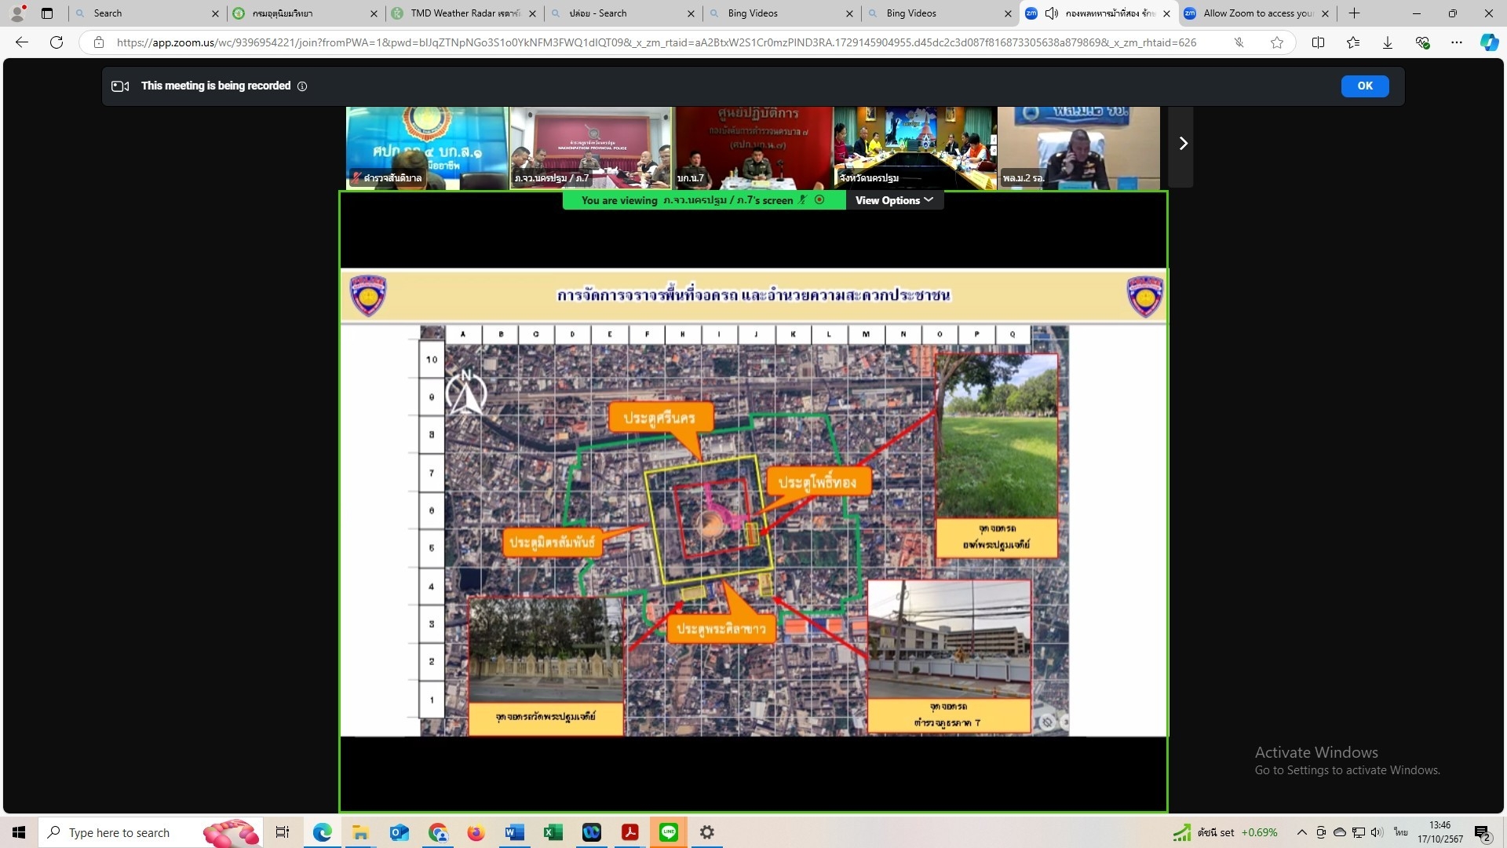Open Browser essentials heart icon
The width and height of the screenshot is (1507, 848).
(x=1422, y=42)
